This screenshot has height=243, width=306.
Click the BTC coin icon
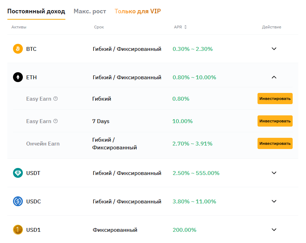click(x=18, y=49)
